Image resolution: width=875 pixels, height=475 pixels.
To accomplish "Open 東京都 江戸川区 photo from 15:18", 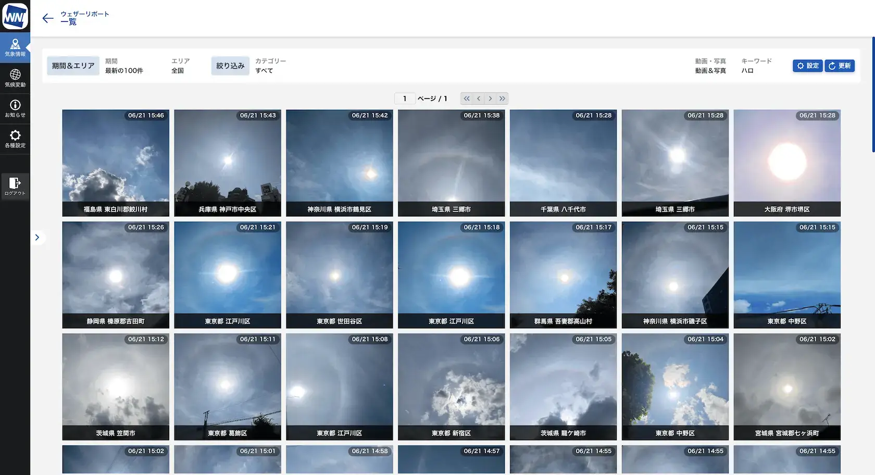I will coord(452,275).
